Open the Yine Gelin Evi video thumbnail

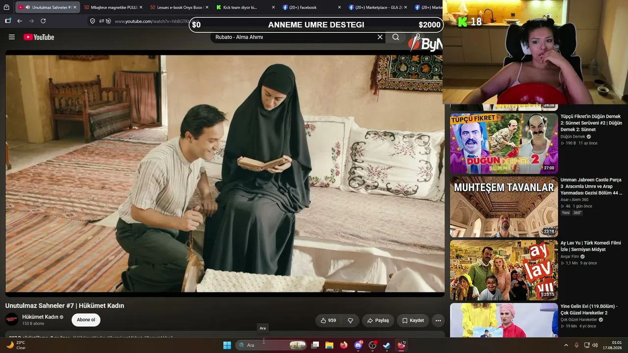click(504, 320)
